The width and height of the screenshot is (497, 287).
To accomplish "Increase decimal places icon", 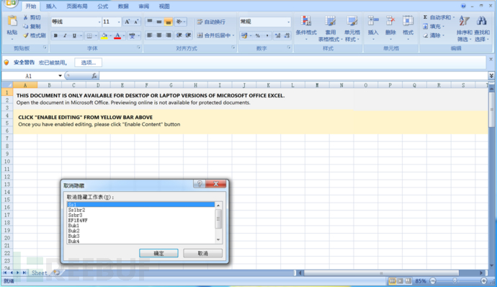I will [x=277, y=35].
